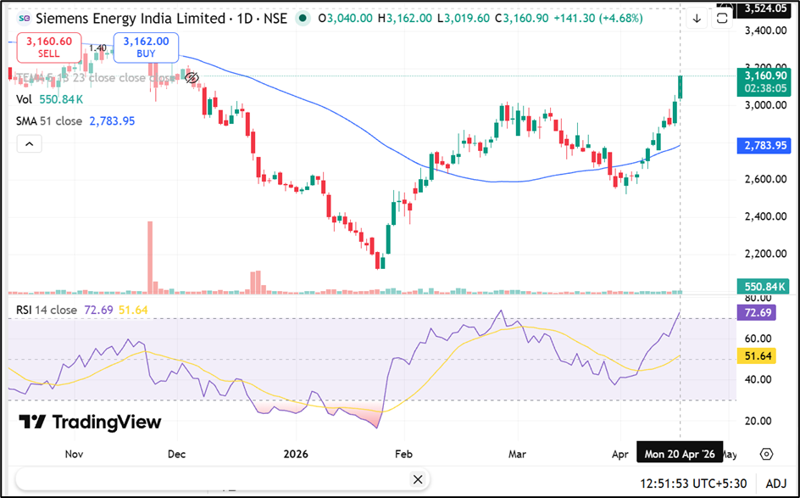The image size is (800, 498).
Task: Click the TradingView logo
Action: (89, 422)
